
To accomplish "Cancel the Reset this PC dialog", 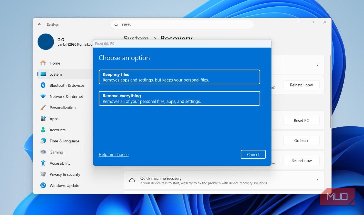I will tap(253, 154).
